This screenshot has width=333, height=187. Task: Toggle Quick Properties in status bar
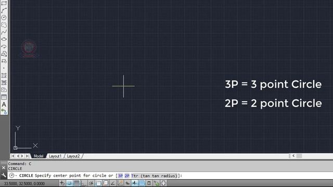tap(149, 183)
